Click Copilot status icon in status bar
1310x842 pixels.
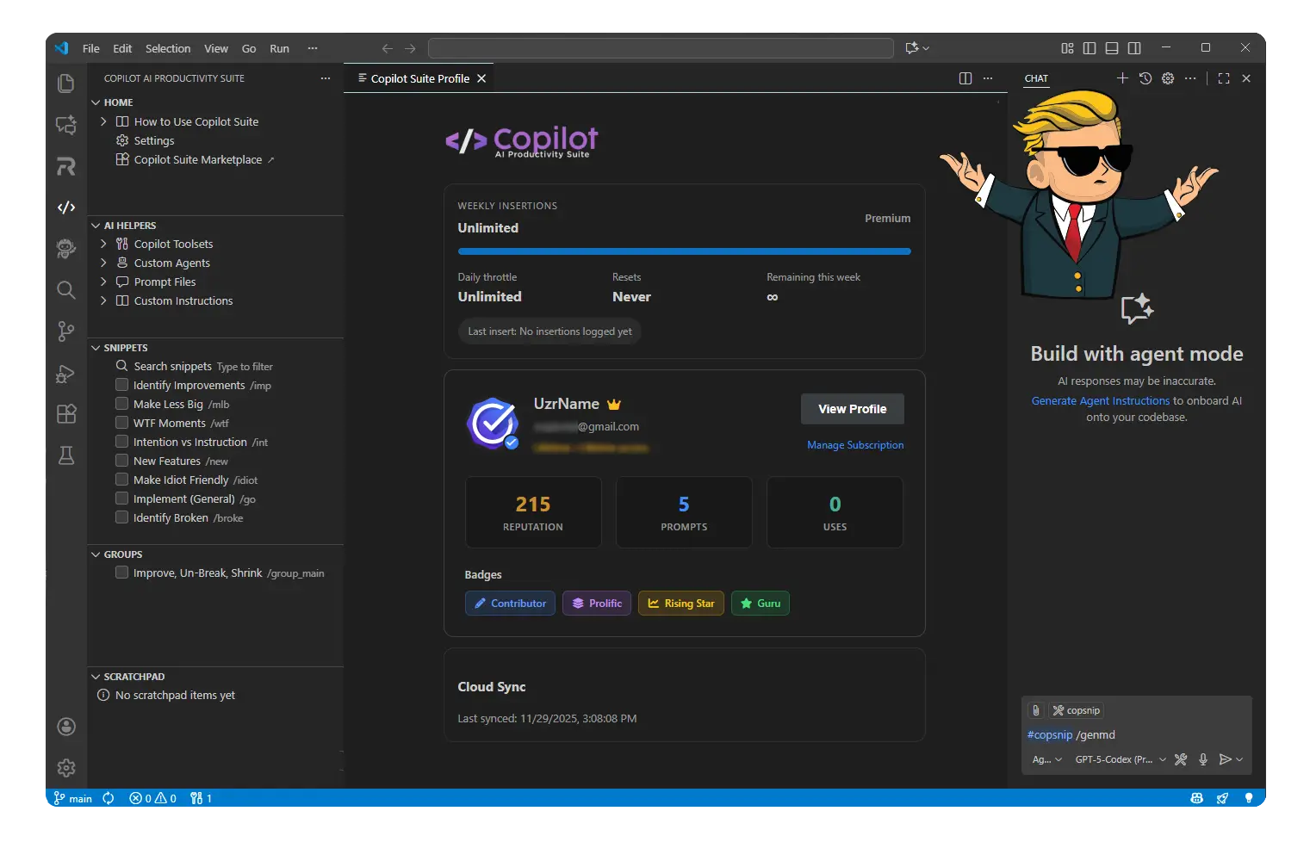click(1196, 798)
